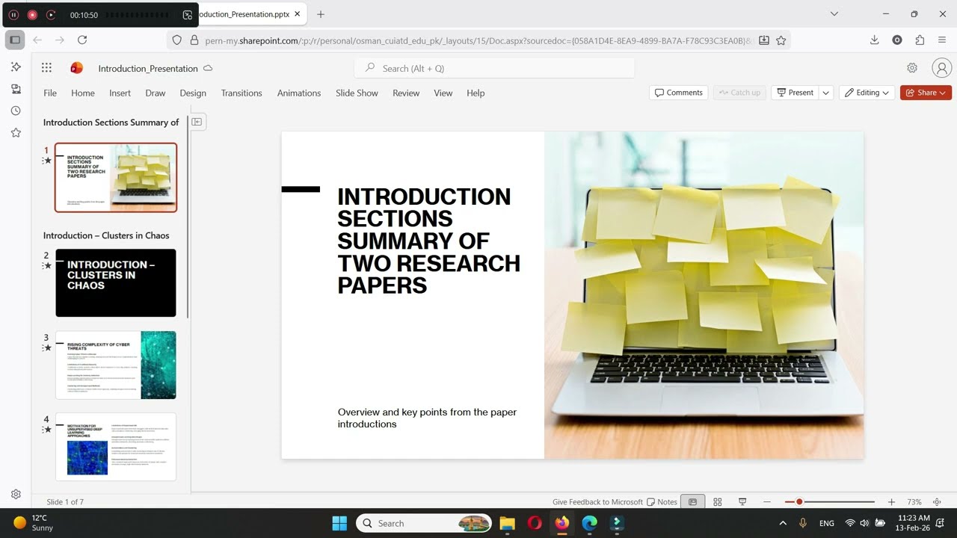This screenshot has width=957, height=538.
Task: Click the 73% zoom level
Action: coord(914,502)
